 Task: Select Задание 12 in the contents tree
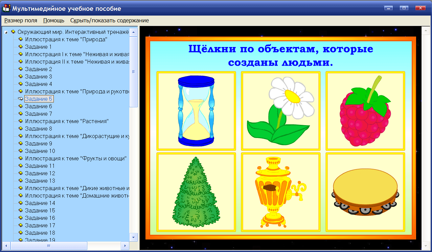[x=40, y=173]
